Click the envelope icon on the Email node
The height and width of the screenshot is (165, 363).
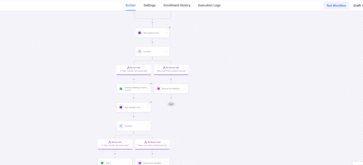pyautogui.click(x=121, y=89)
